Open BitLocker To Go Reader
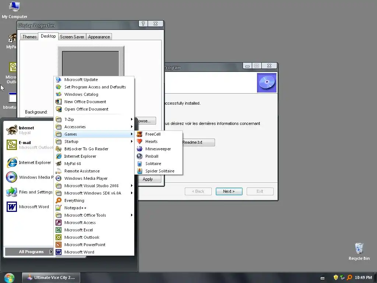The height and width of the screenshot is (283, 377). pos(94,149)
